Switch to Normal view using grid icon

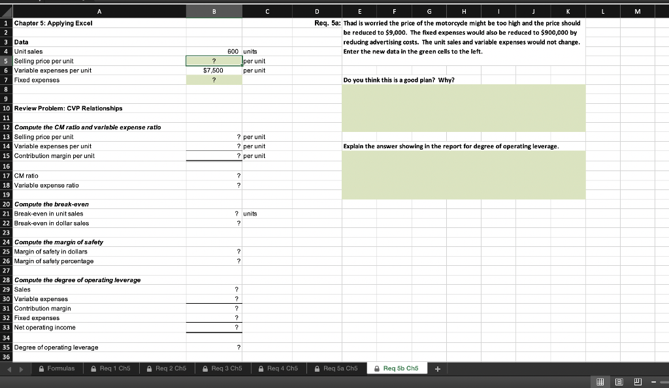pos(600,381)
